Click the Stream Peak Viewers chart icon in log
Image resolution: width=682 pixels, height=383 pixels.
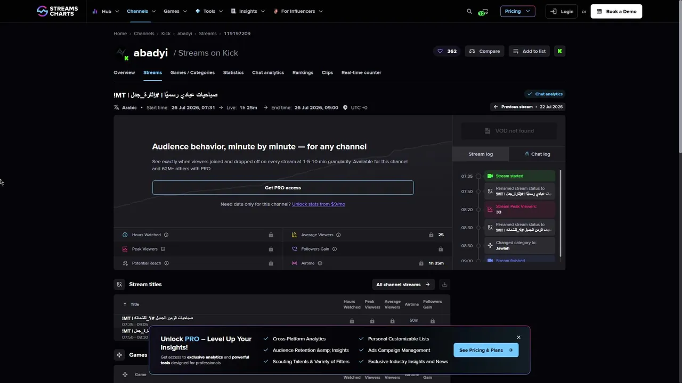tap(490, 209)
